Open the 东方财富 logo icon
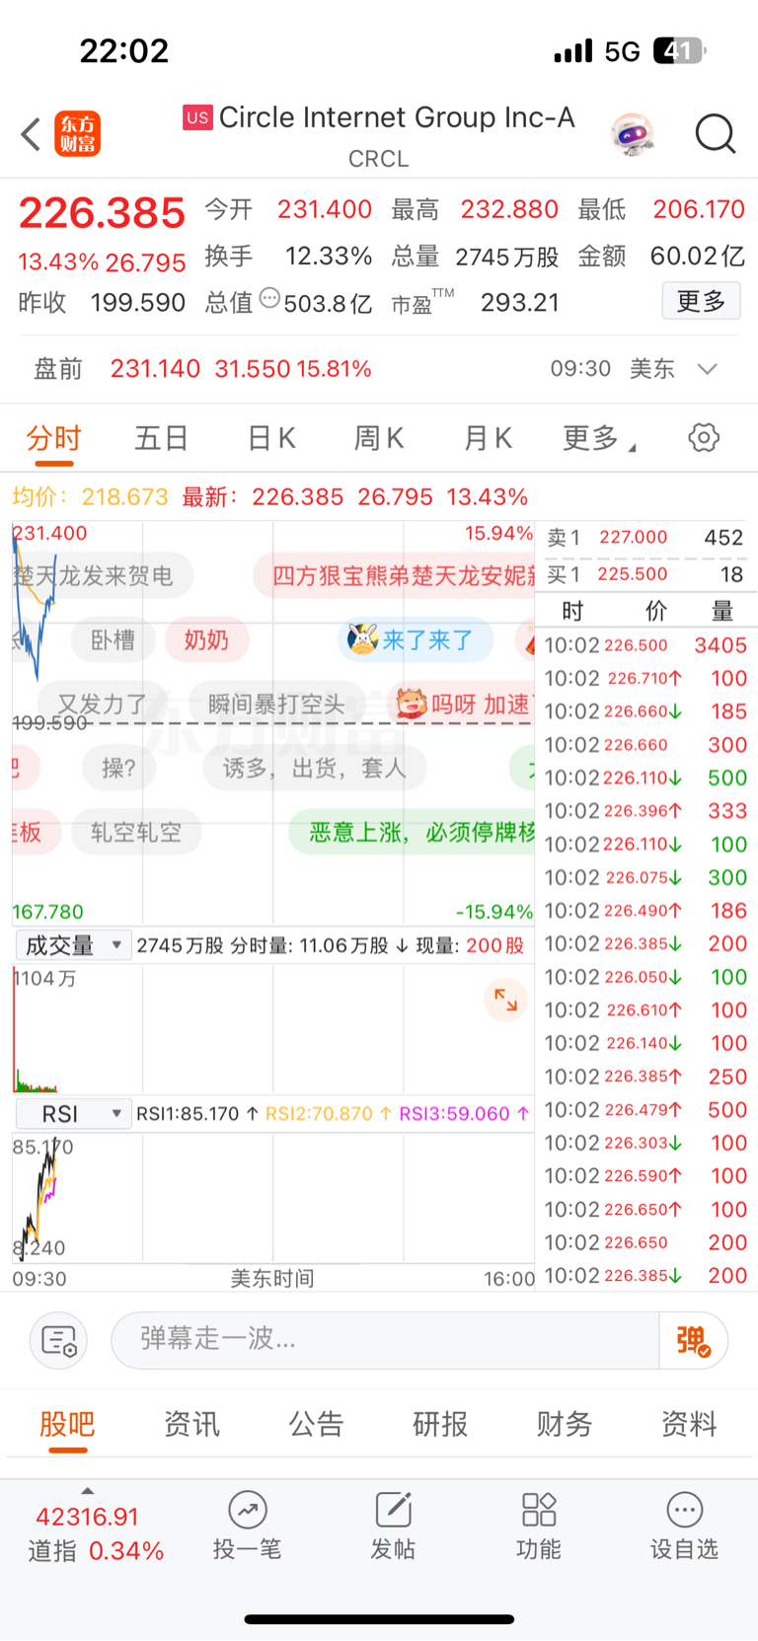The image size is (758, 1641). coord(77,134)
